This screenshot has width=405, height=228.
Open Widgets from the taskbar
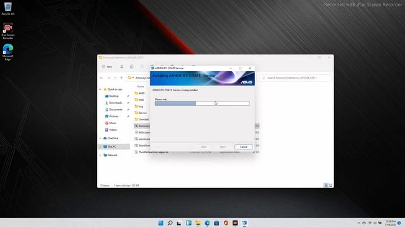(189, 223)
